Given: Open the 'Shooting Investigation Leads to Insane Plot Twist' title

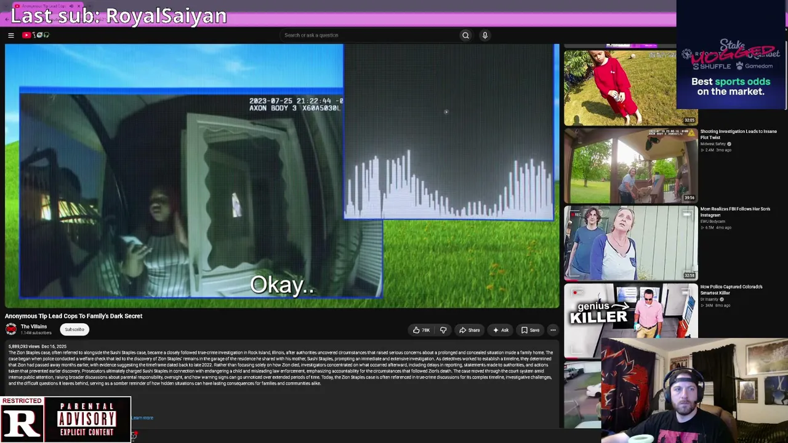Looking at the screenshot, I should [x=738, y=134].
